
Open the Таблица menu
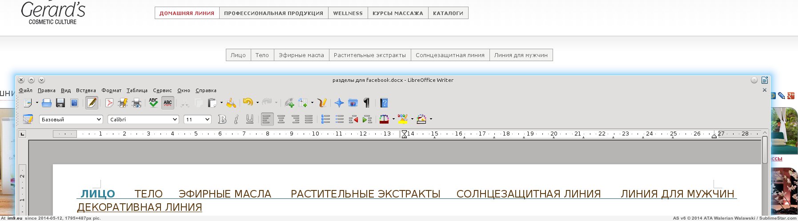(x=137, y=90)
